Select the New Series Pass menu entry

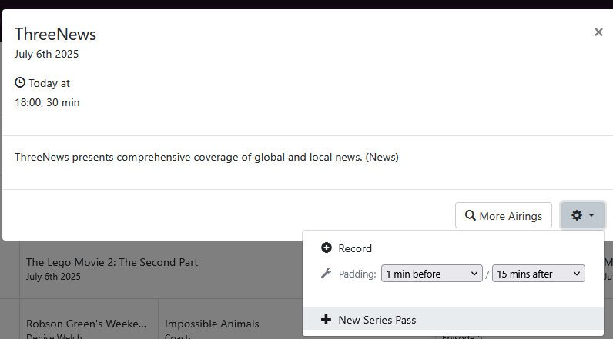(x=377, y=320)
